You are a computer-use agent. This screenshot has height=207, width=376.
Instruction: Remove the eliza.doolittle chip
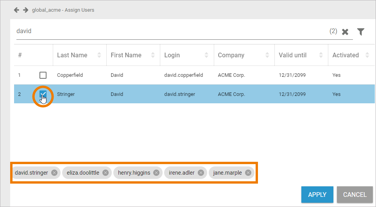click(x=106, y=173)
